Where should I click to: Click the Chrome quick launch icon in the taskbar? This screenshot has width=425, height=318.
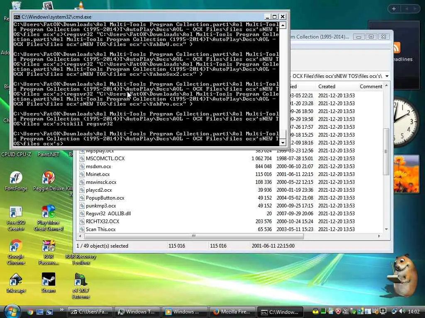pyautogui.click(x=30, y=312)
